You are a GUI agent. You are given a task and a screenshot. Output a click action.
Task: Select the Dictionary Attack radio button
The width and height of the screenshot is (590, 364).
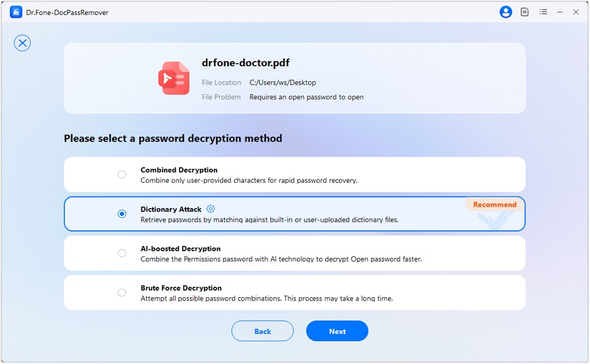[122, 213]
